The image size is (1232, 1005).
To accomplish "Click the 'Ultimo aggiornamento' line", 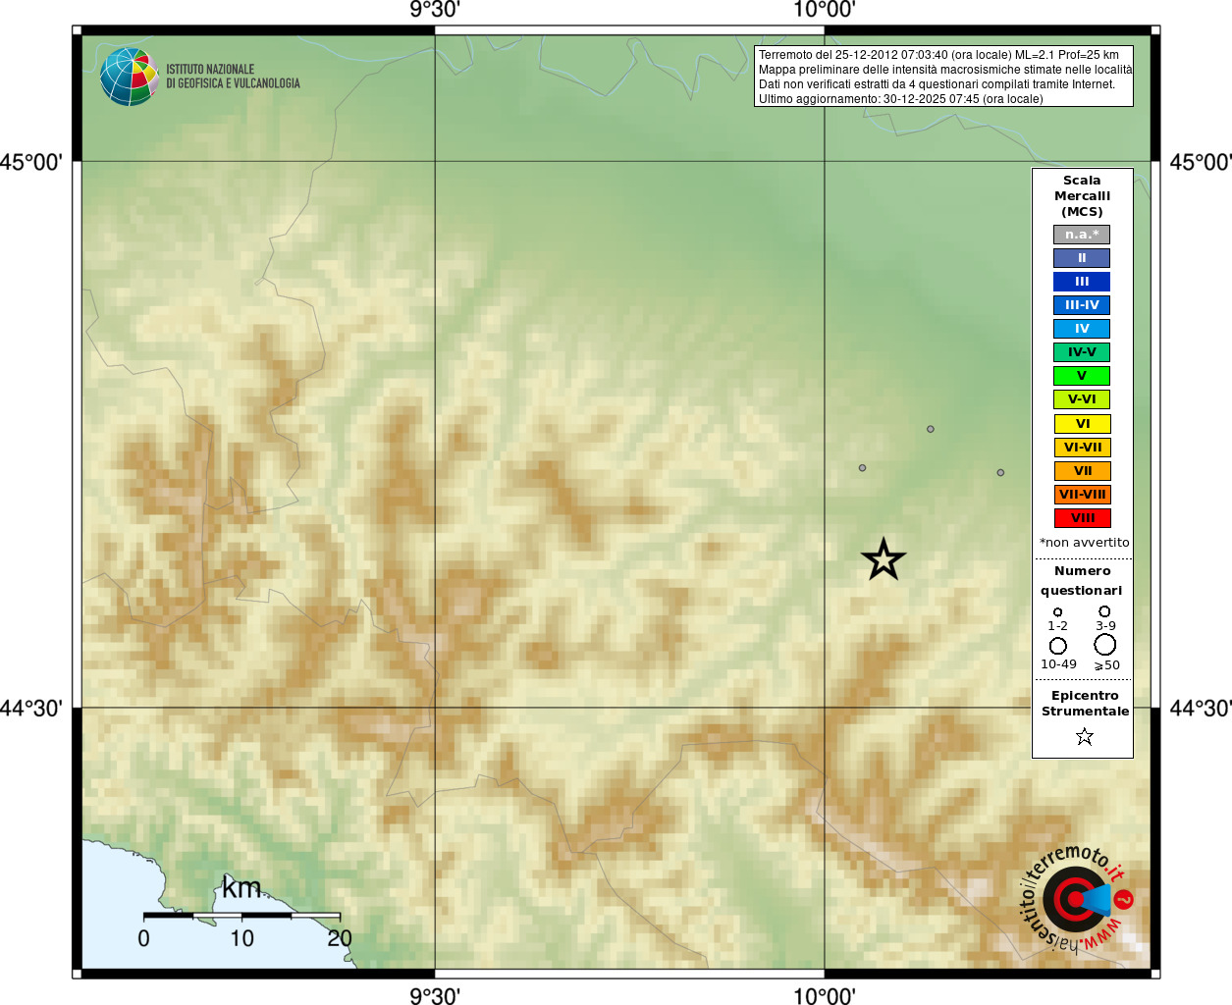I will tap(900, 99).
